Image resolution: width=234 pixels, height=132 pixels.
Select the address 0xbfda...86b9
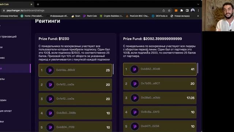coord(65,70)
